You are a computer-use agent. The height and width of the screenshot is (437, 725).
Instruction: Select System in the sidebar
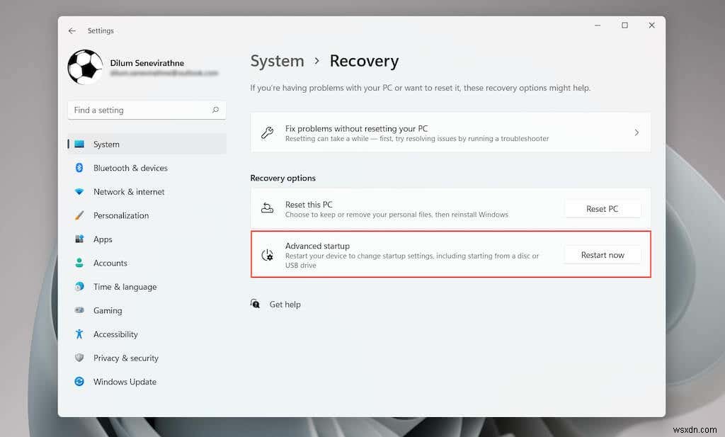coord(106,144)
